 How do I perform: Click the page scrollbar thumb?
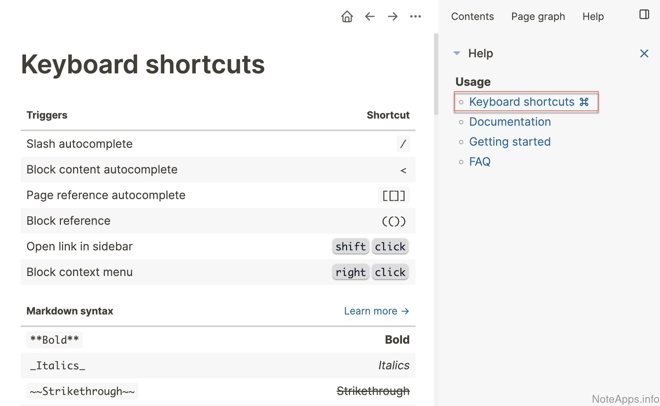coord(436,74)
